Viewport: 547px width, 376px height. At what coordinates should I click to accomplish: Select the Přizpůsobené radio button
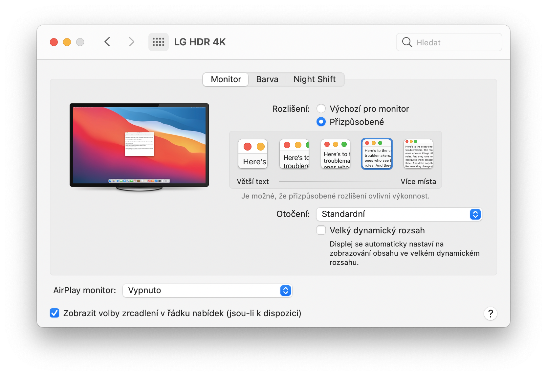321,122
